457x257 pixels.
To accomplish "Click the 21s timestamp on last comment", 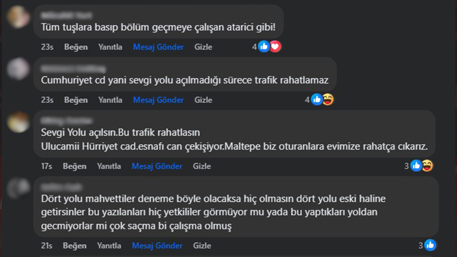I will 46,246.
